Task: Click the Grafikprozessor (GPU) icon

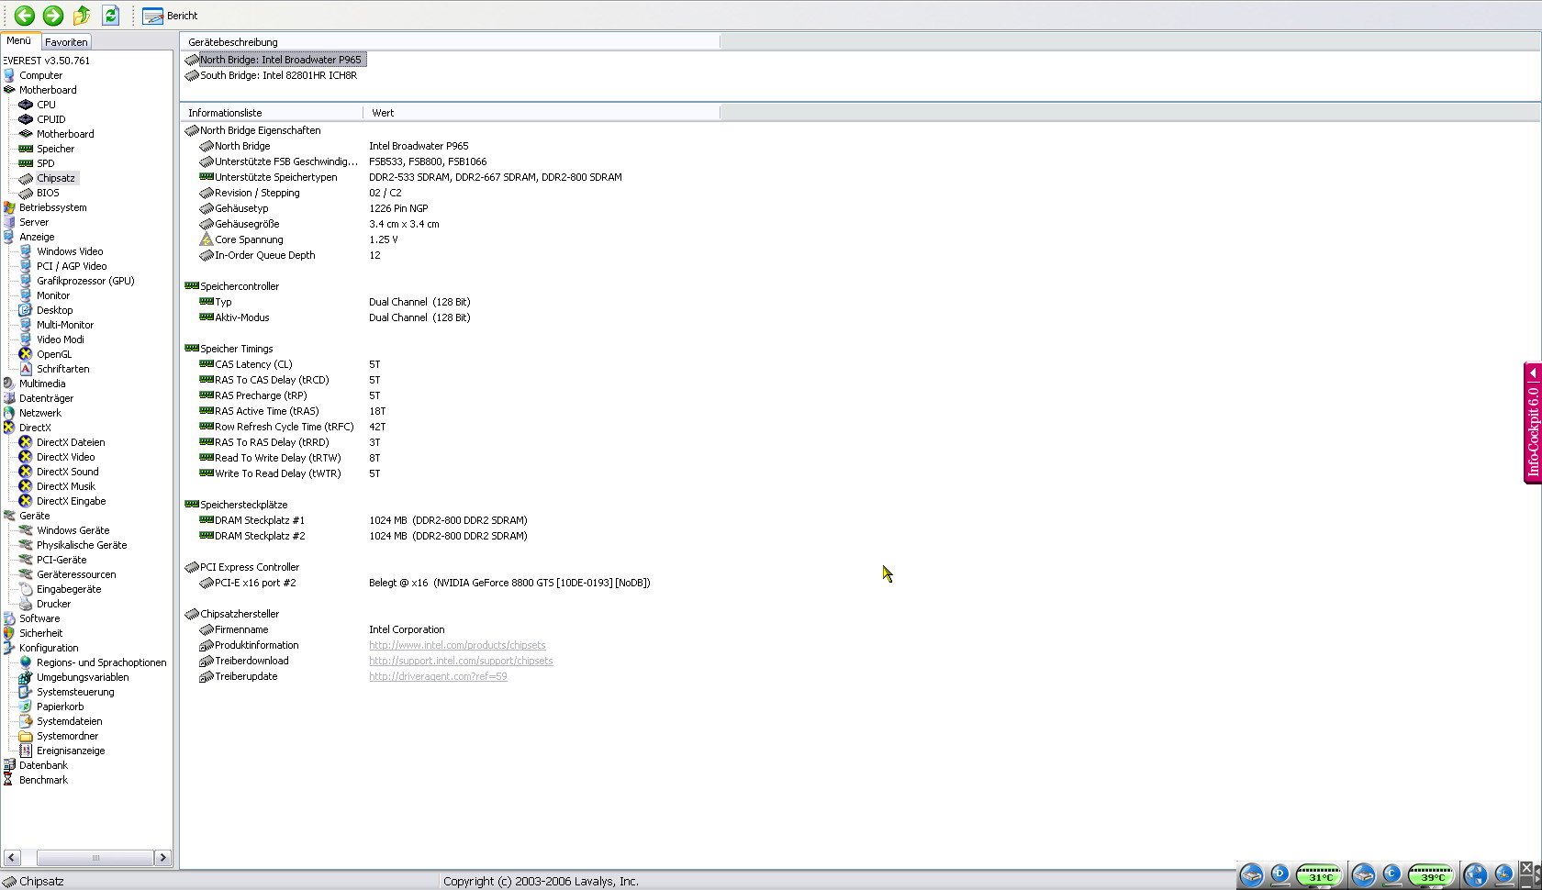Action: click(x=26, y=281)
